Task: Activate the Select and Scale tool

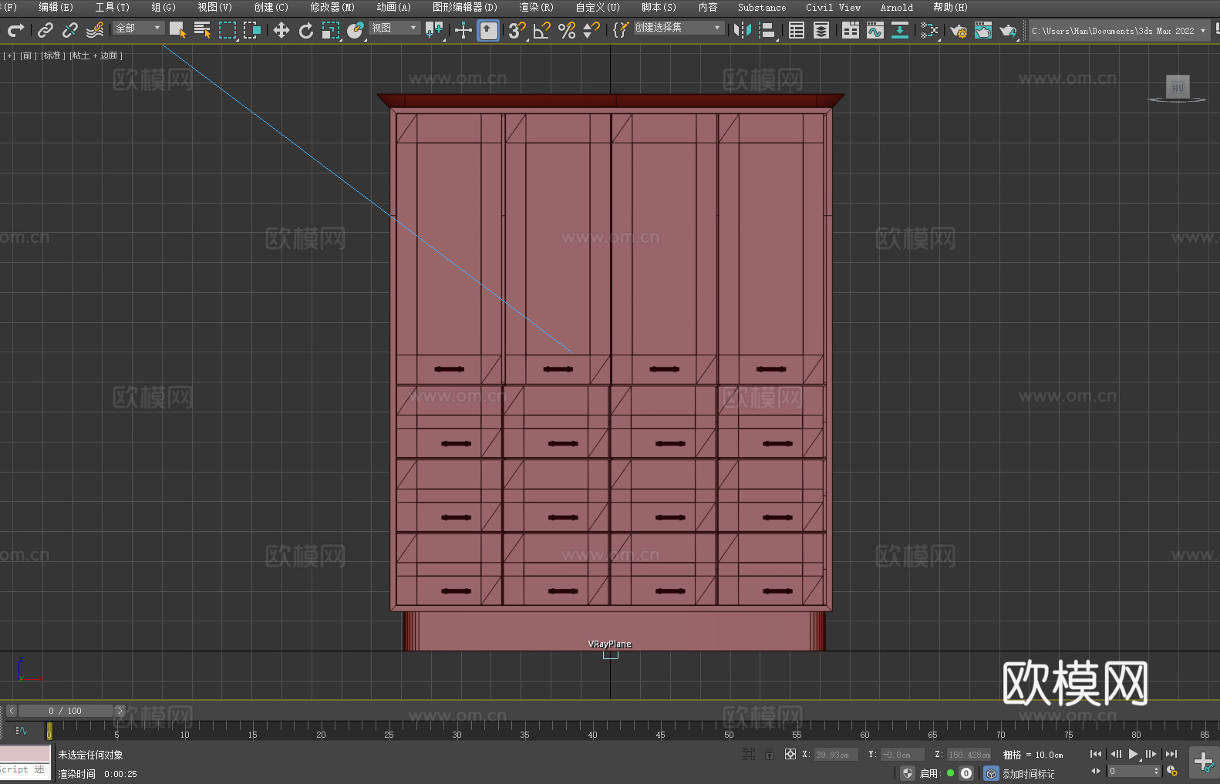Action: 331,30
